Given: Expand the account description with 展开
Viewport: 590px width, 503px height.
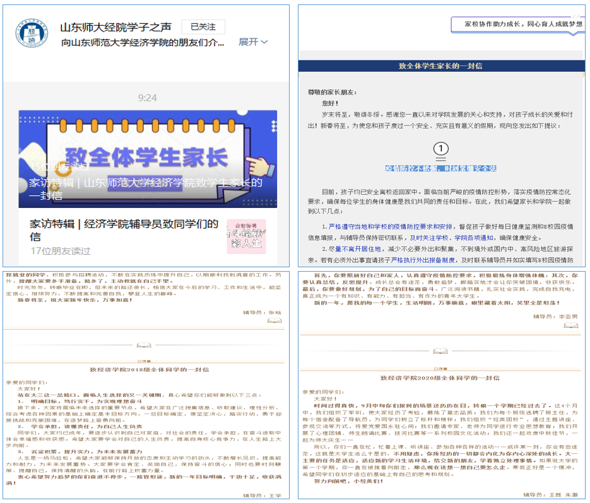Looking at the screenshot, I should click(252, 42).
